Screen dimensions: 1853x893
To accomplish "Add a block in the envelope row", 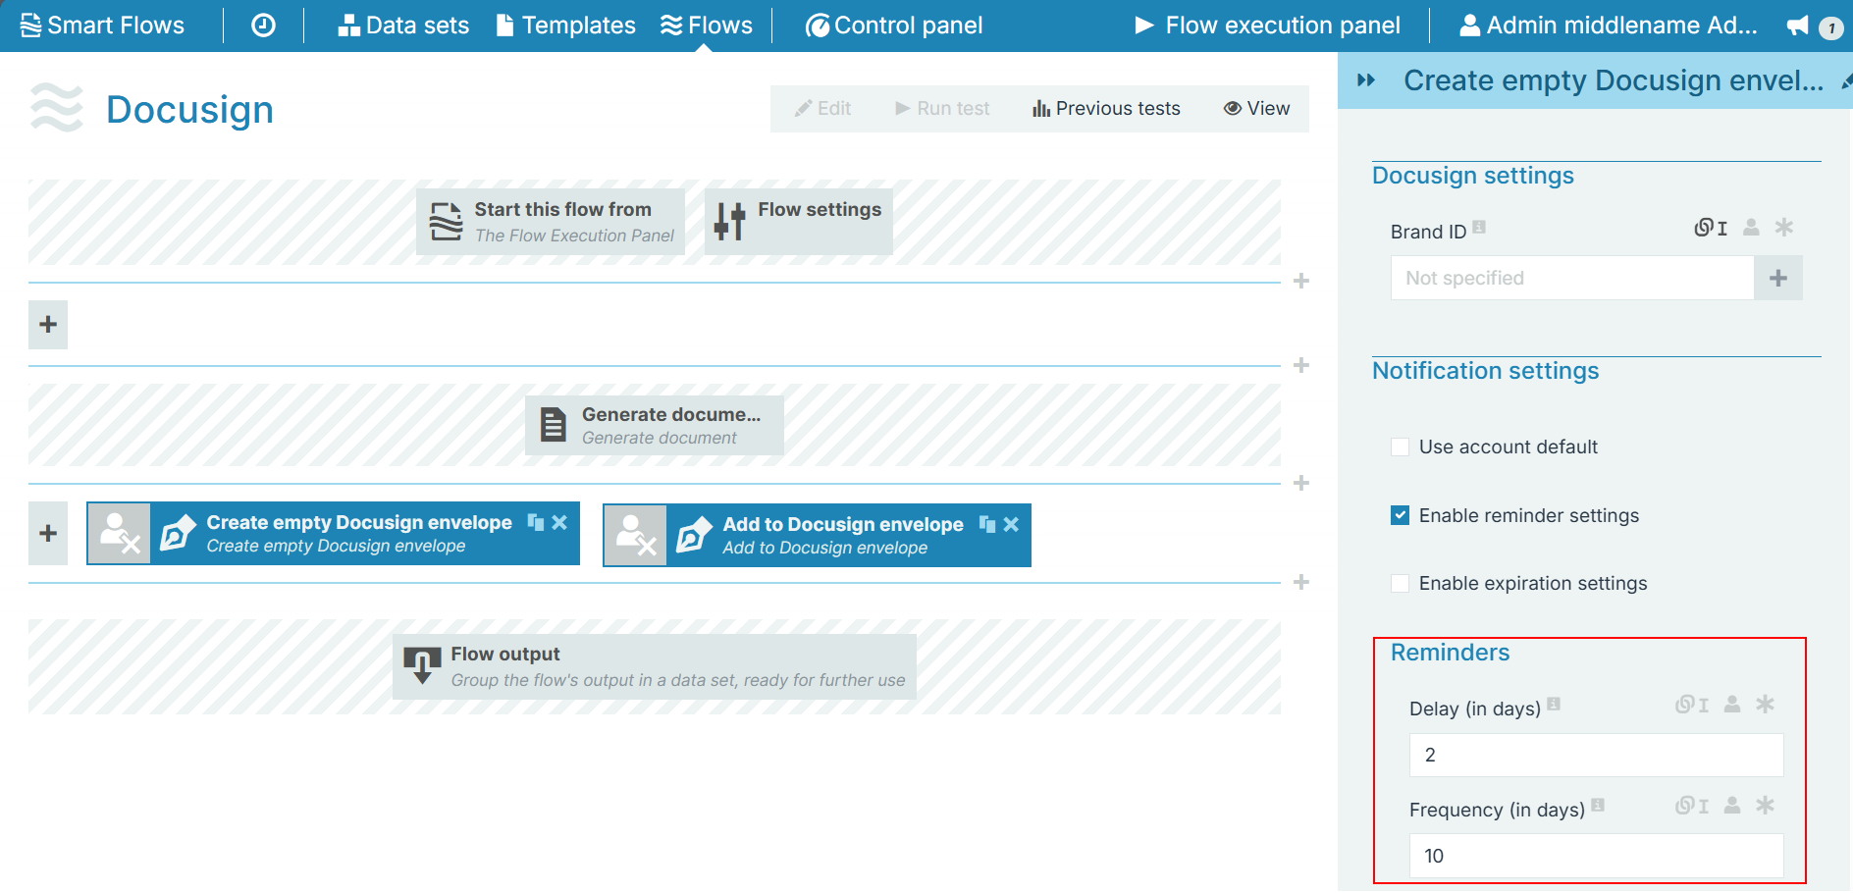I will 48,533.
